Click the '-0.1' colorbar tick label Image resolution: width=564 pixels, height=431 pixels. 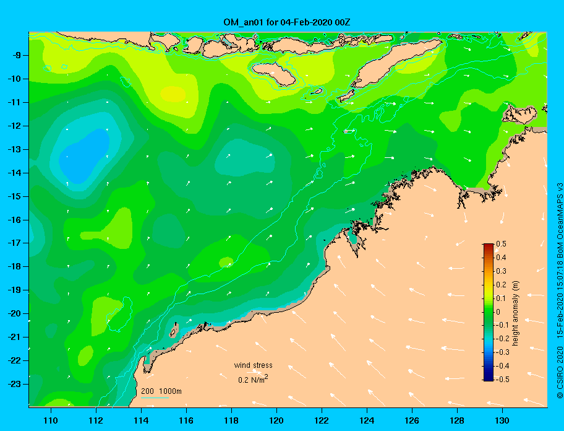pos(502,325)
